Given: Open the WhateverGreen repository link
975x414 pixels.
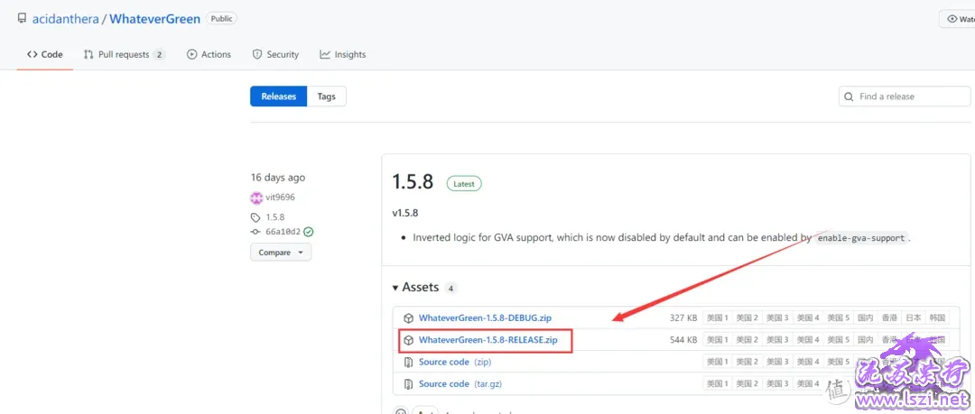Looking at the screenshot, I should [155, 19].
